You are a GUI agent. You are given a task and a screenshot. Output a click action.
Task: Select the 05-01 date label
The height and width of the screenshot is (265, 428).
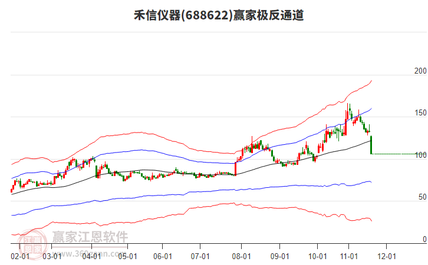click(127, 257)
